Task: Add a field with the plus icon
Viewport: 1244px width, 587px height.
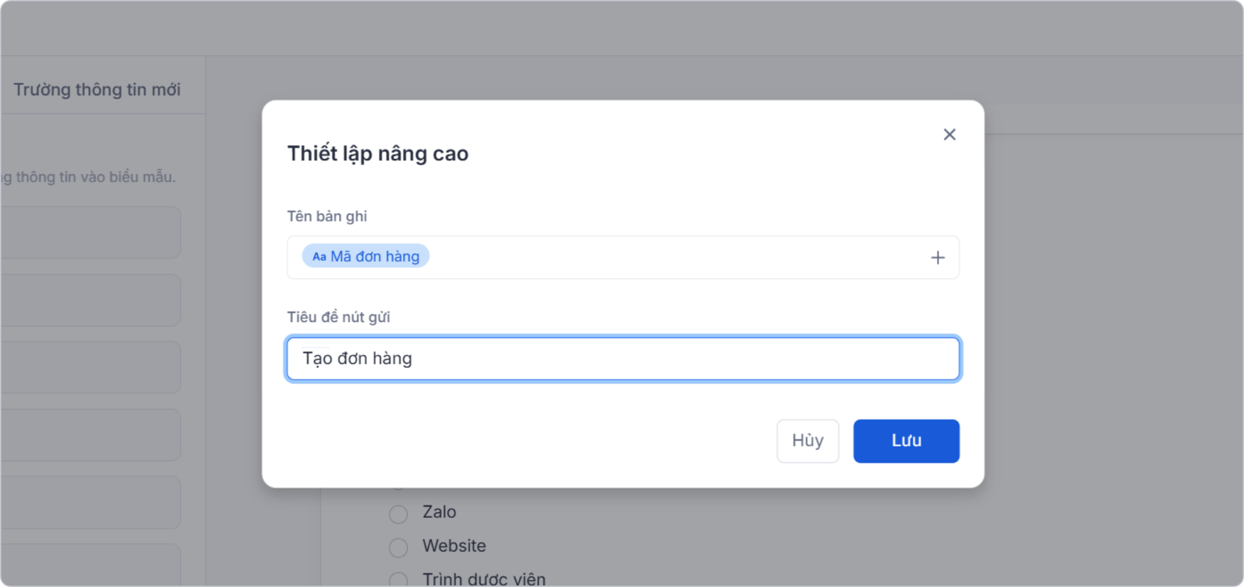Action: [938, 258]
